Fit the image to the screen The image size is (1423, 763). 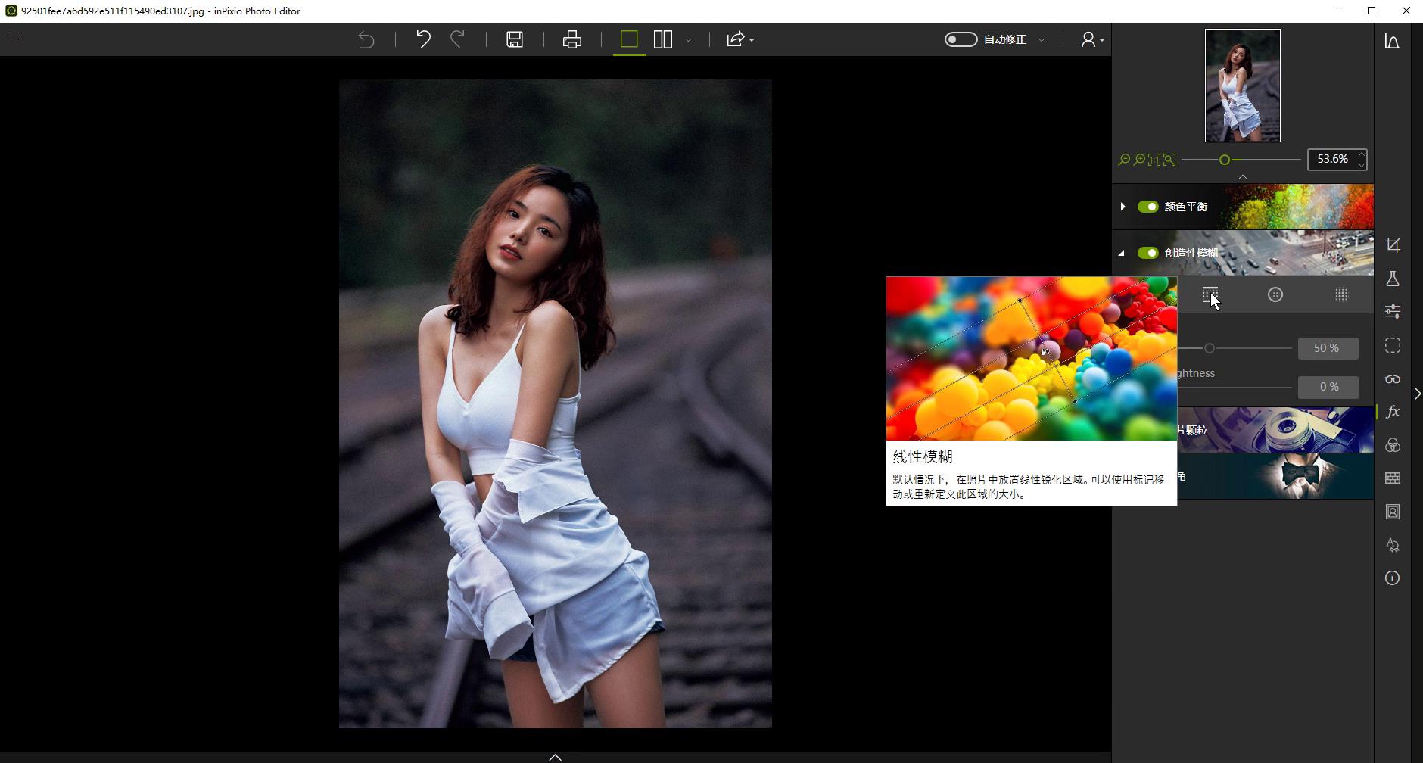click(1169, 160)
